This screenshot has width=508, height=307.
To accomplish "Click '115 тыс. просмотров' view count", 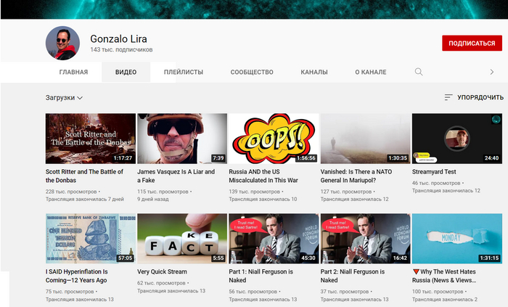I will coord(163,192).
